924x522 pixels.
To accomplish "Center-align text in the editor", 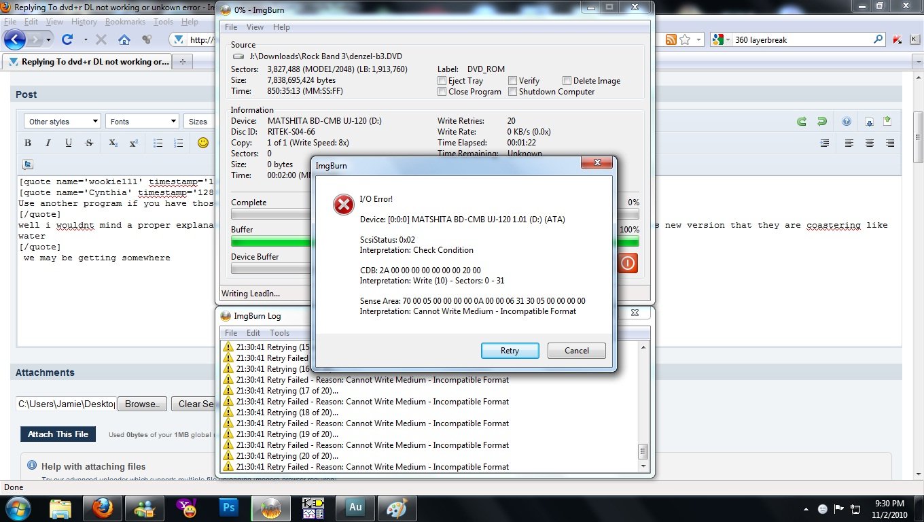I will (870, 143).
